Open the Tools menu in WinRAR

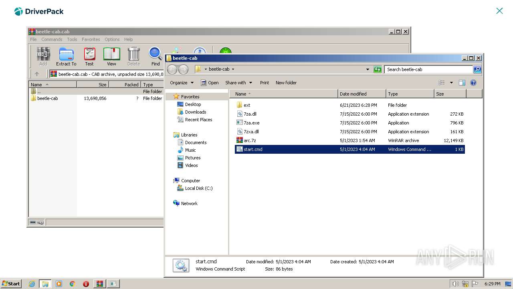[x=72, y=39]
